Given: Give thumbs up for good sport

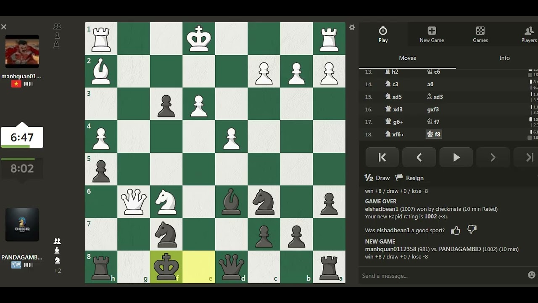Looking at the screenshot, I should pyautogui.click(x=456, y=230).
